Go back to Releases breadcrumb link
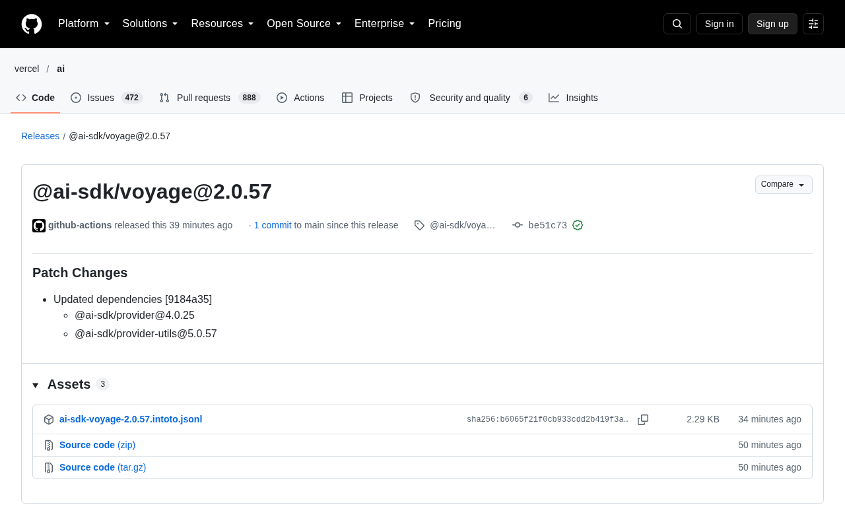This screenshot has width=845, height=528. (40, 136)
